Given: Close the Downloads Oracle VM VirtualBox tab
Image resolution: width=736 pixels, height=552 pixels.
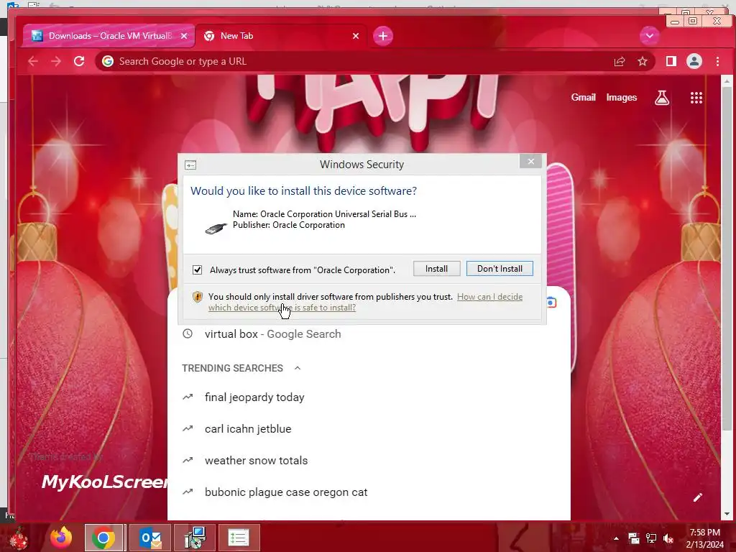Looking at the screenshot, I should click(x=184, y=36).
